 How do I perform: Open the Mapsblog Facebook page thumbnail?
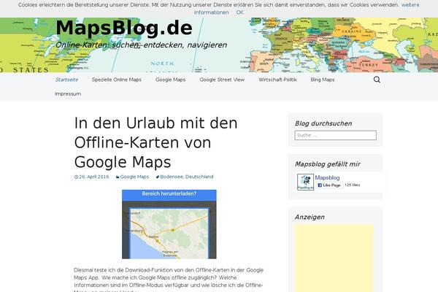[x=305, y=182]
